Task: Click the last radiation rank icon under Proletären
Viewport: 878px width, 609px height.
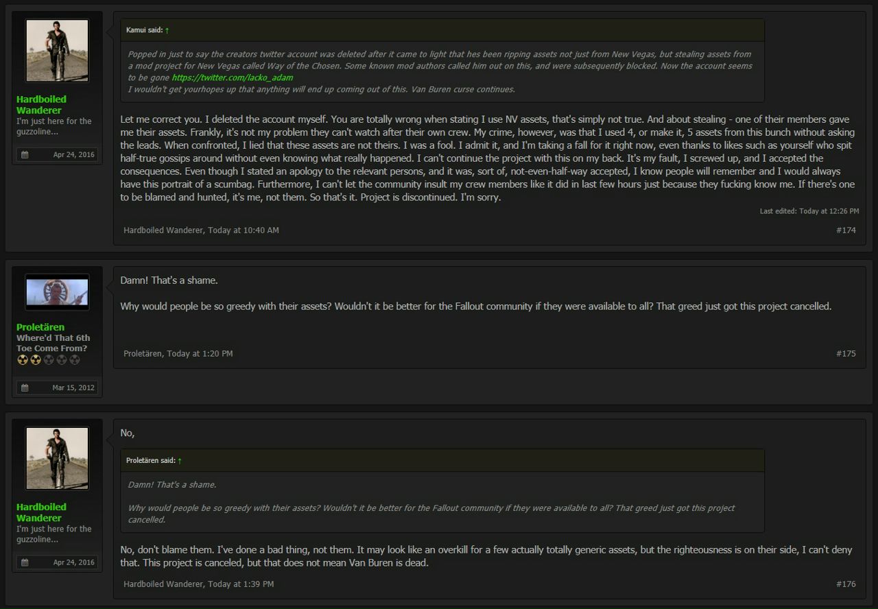Action: pos(75,360)
